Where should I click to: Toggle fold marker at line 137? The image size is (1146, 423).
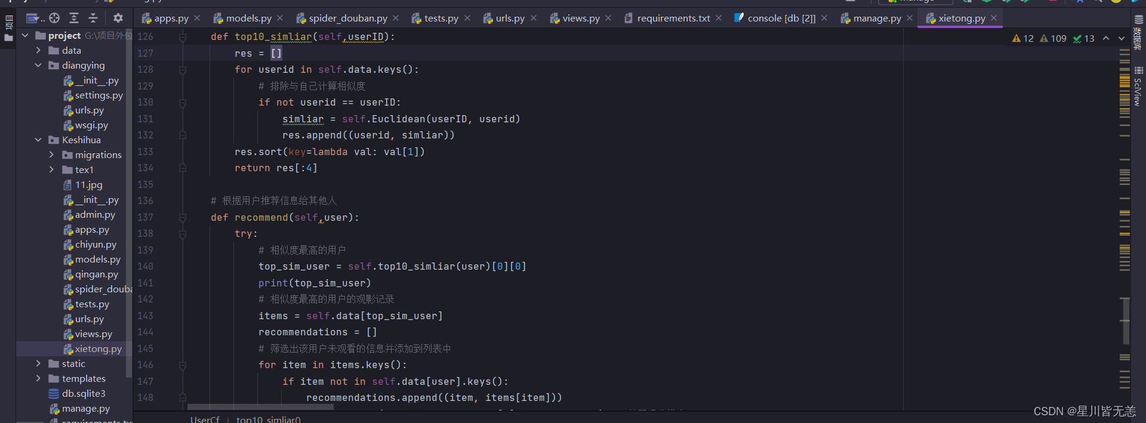[x=183, y=218]
